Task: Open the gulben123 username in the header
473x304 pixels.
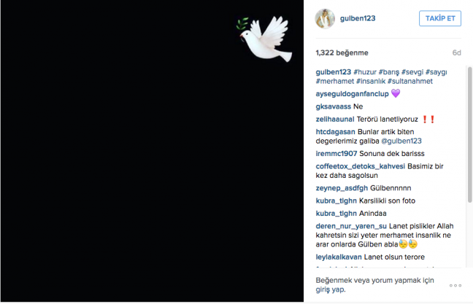Action: click(358, 18)
